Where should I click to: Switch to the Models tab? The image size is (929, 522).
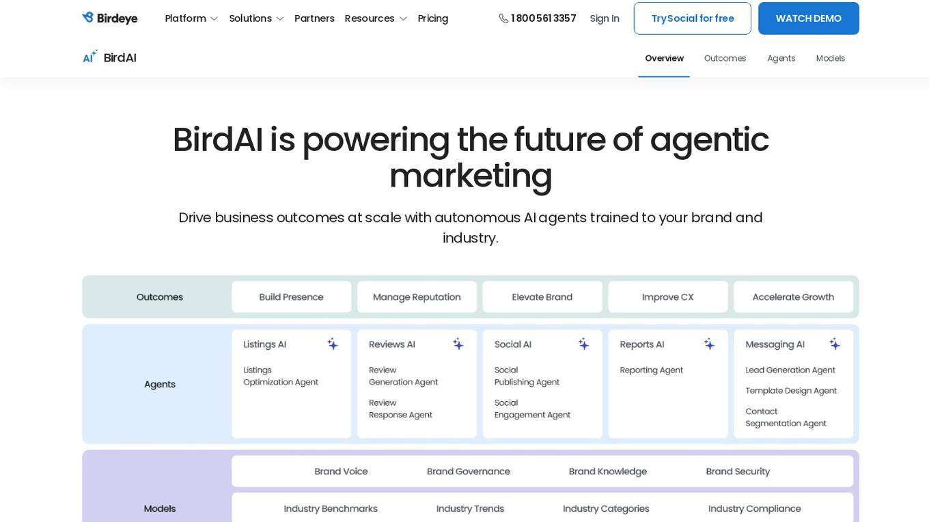coord(830,58)
